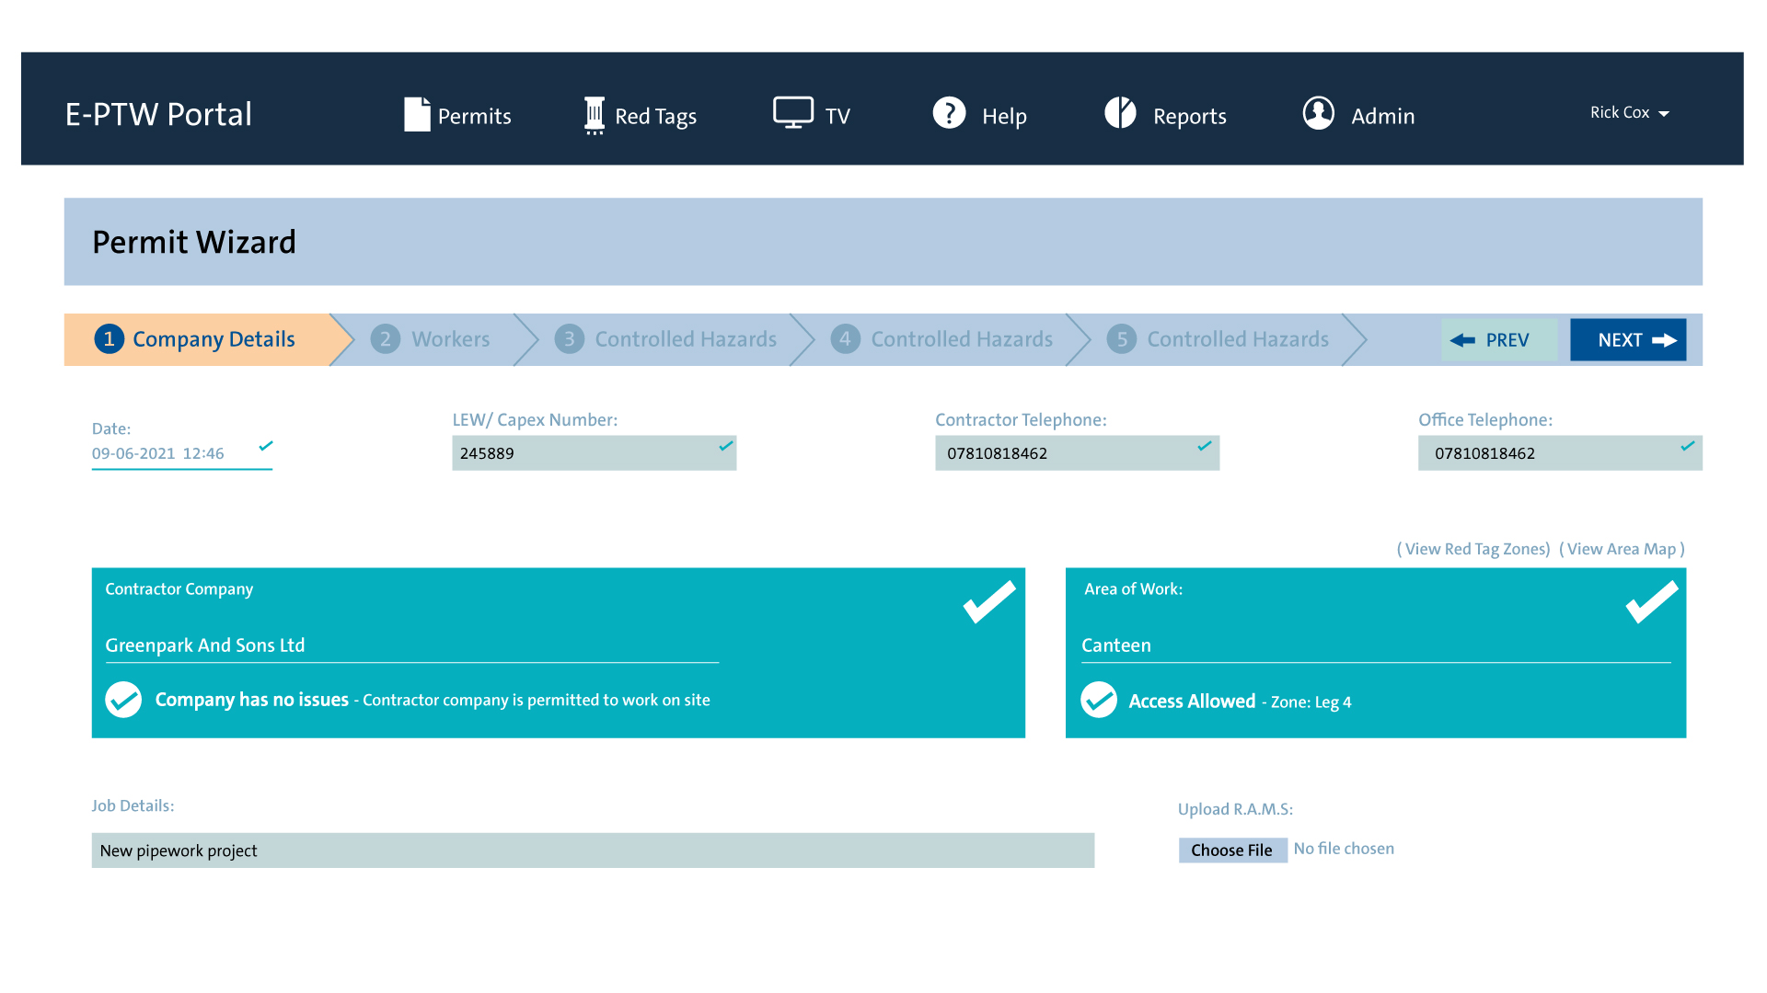1767x993 pixels.
Task: Click the E-PTW Portal logo title
Action: (x=158, y=114)
